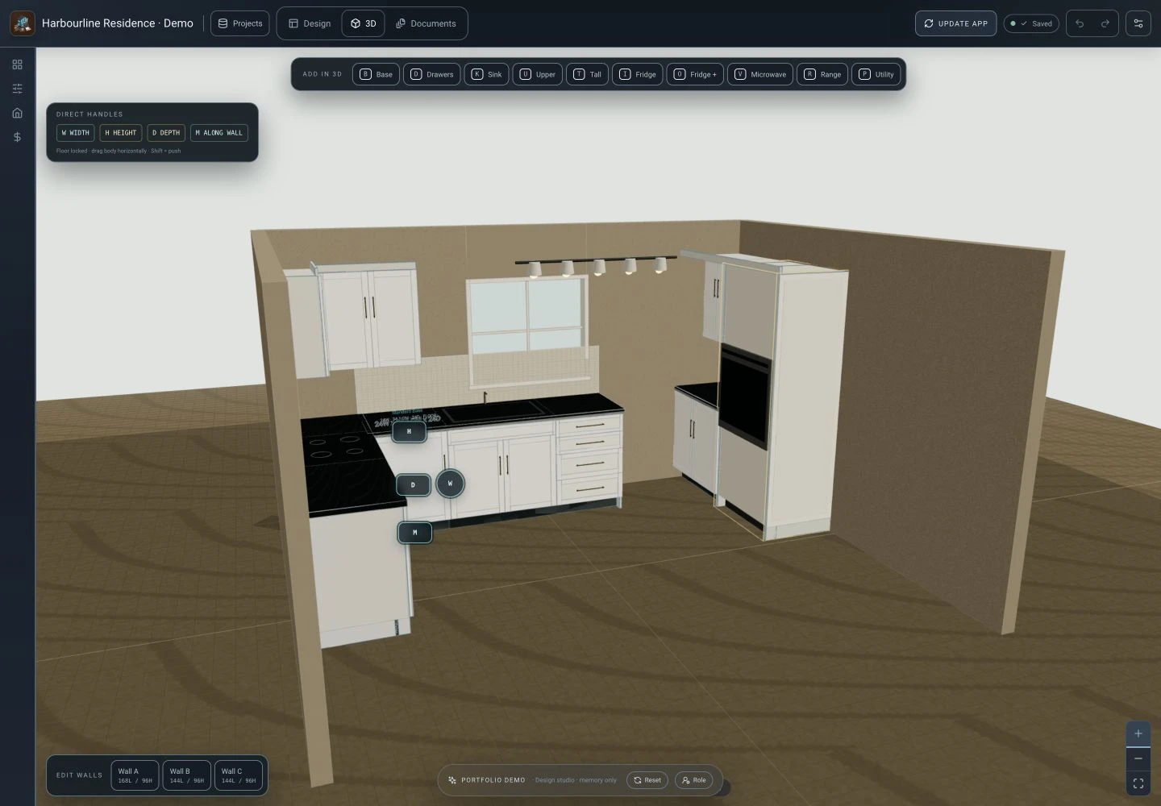This screenshot has width=1161, height=806.
Task: Add a Tall cabinet in 3D
Action: pos(587,74)
